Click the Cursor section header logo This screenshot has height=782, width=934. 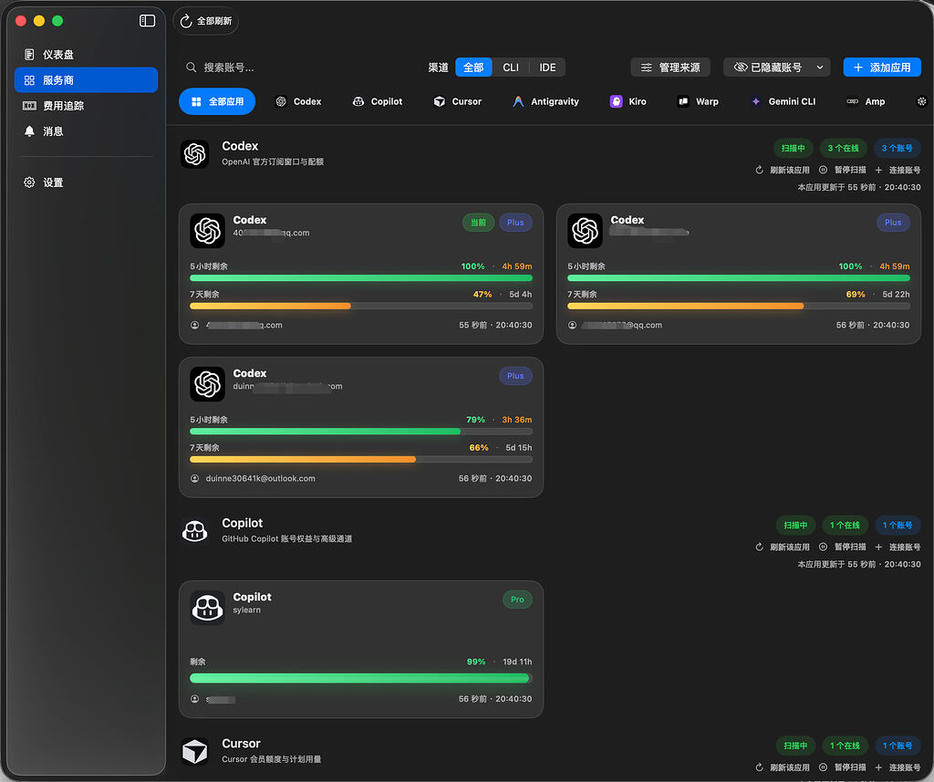click(195, 752)
